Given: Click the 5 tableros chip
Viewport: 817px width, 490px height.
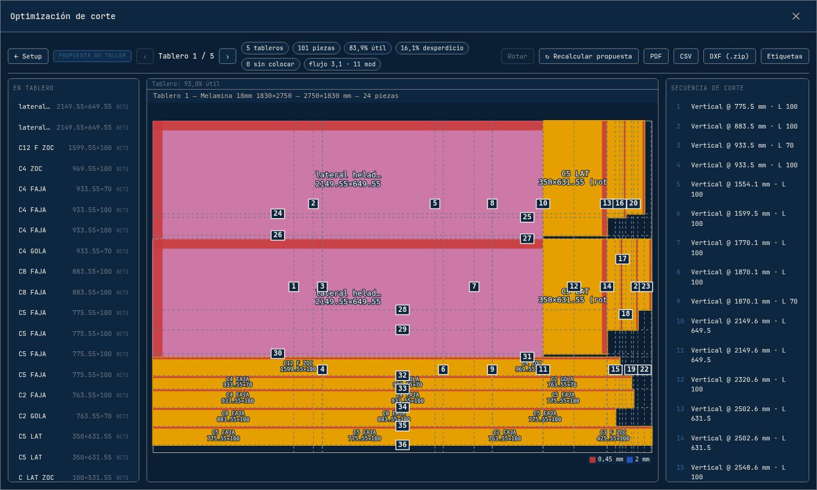Looking at the screenshot, I should pos(265,48).
